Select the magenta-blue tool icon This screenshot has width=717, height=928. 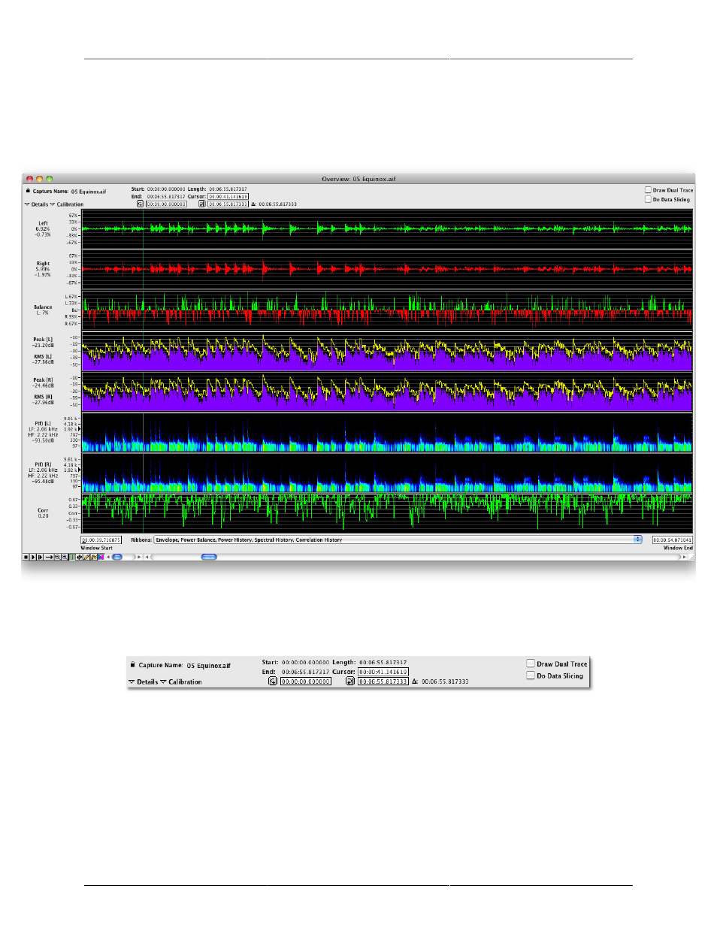point(101,557)
